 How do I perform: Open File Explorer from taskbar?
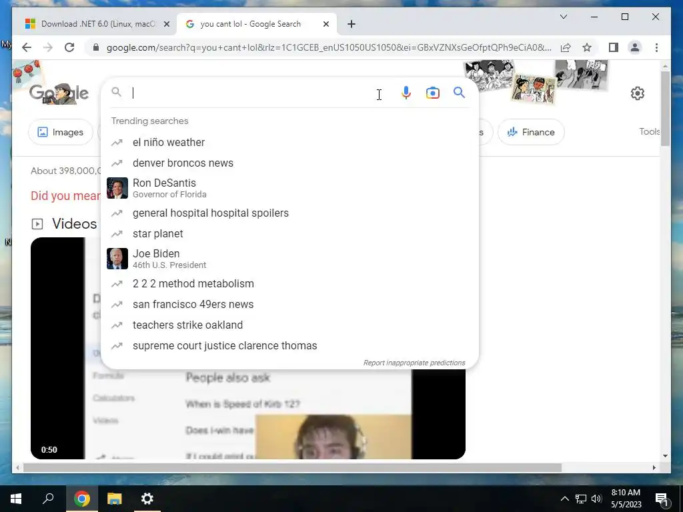pyautogui.click(x=115, y=499)
